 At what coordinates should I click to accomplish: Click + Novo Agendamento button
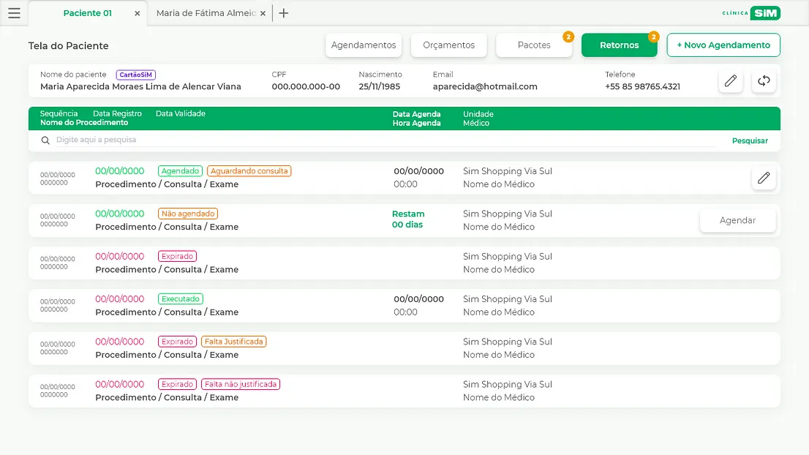coord(723,45)
